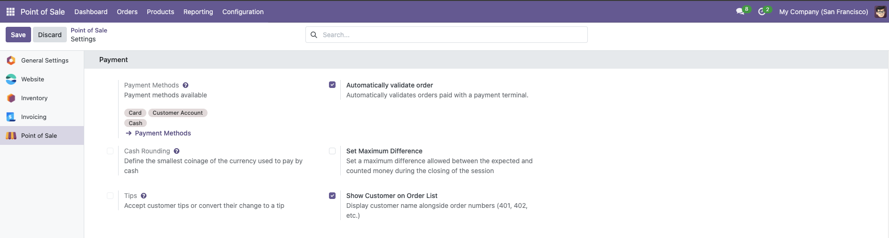Click the Inventory sidebar icon
Image resolution: width=889 pixels, height=238 pixels.
(x=11, y=98)
